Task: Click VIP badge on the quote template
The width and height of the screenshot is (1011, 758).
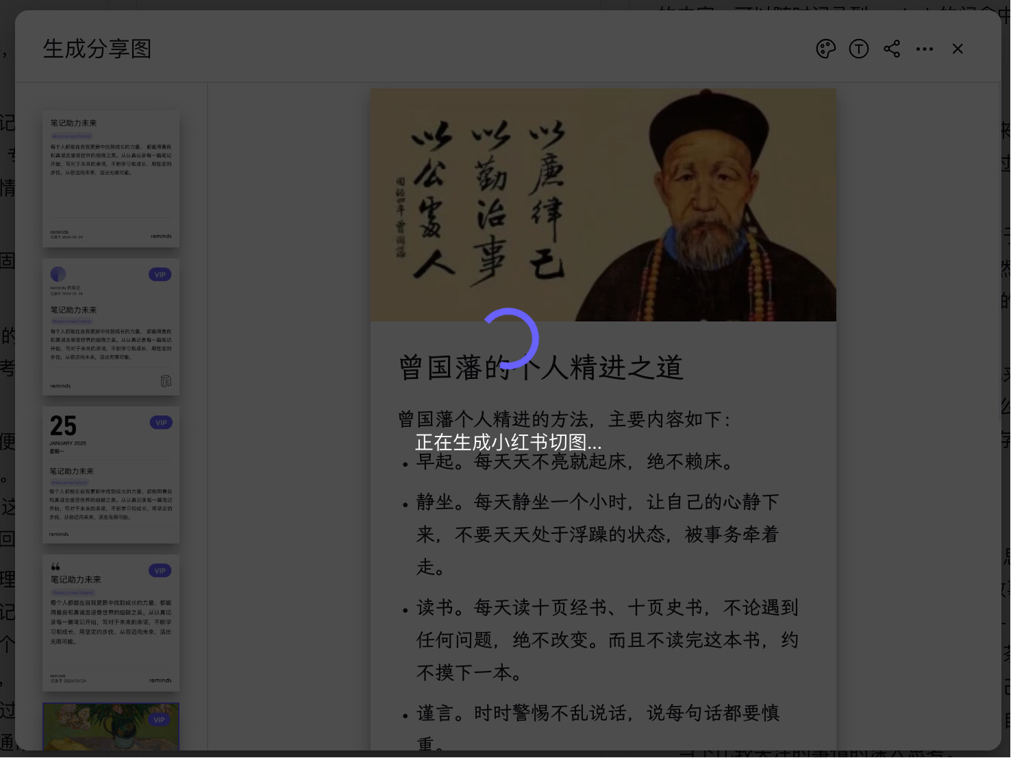Action: click(160, 571)
